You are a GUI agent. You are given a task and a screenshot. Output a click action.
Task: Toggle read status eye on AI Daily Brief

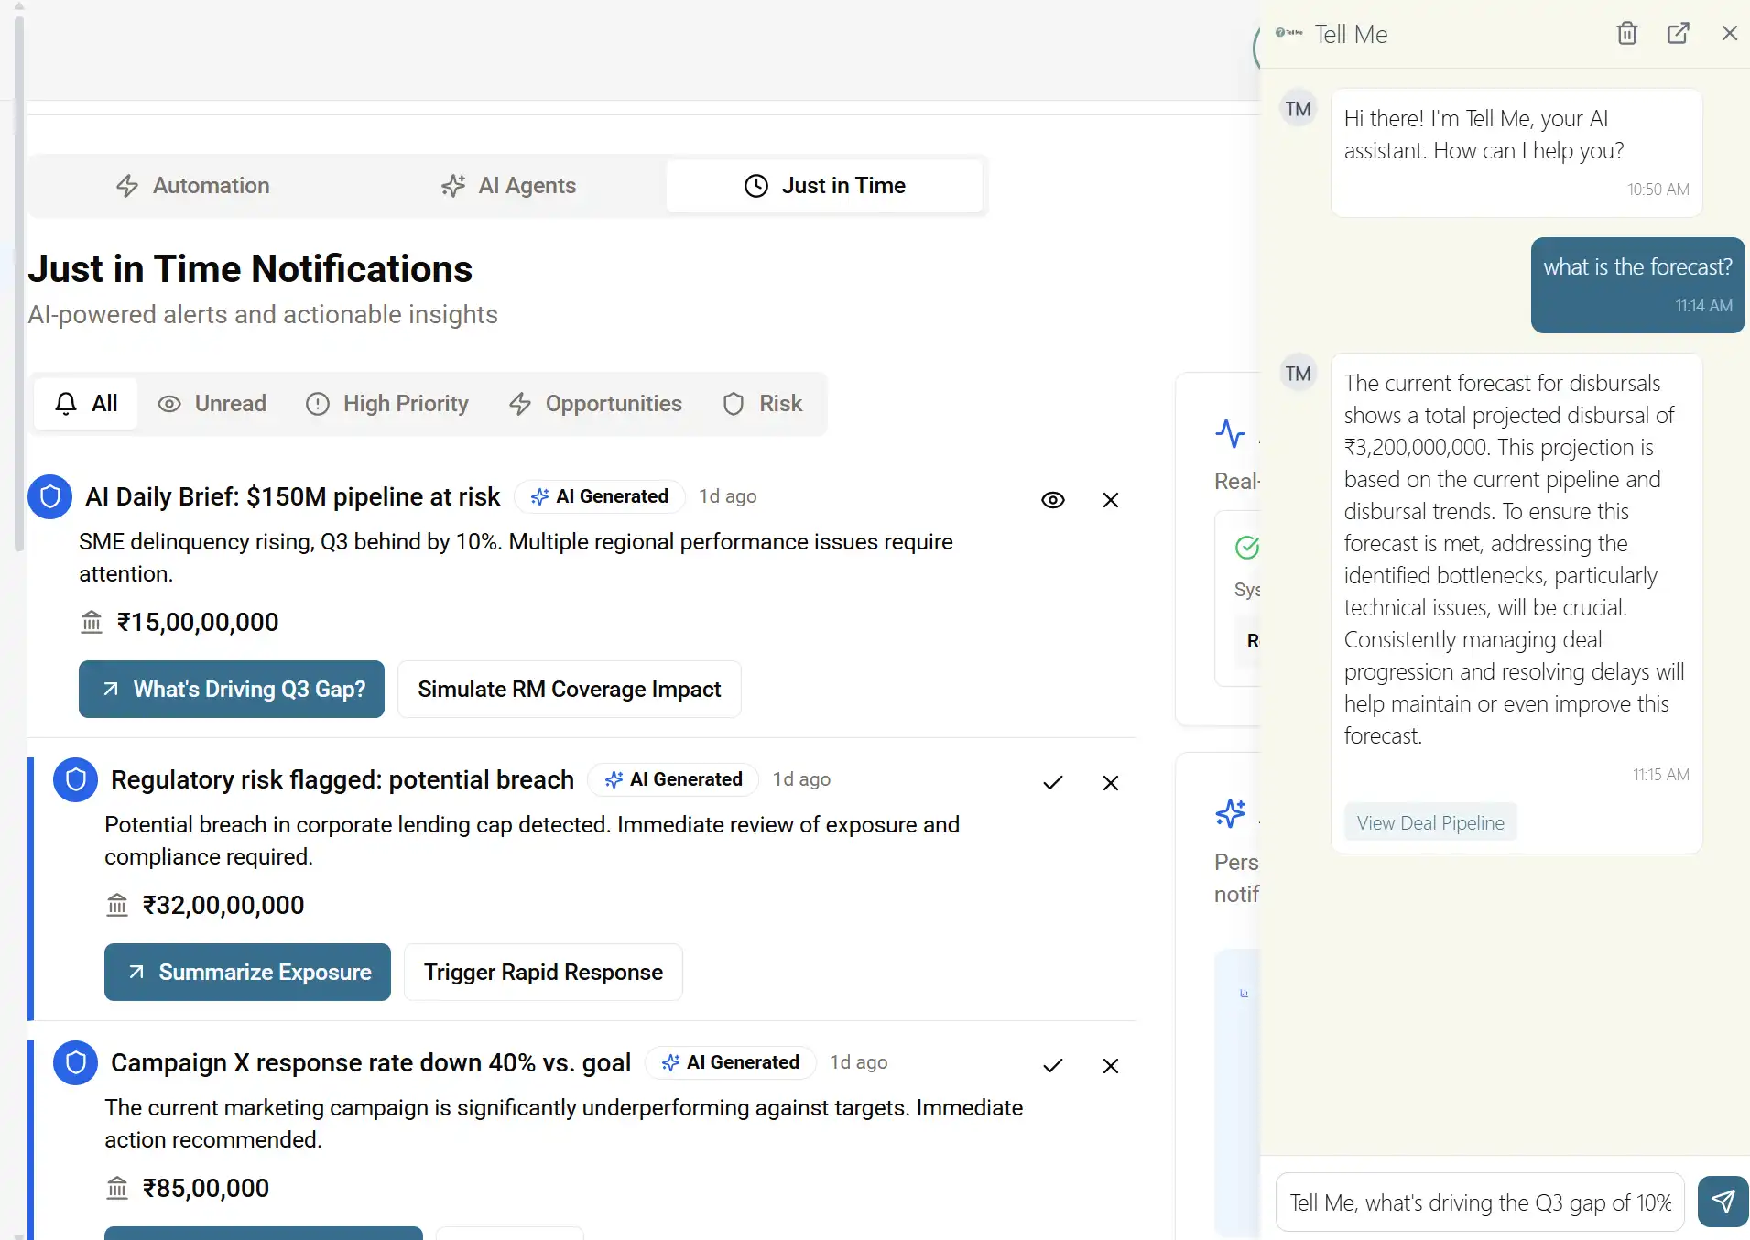[1052, 500]
